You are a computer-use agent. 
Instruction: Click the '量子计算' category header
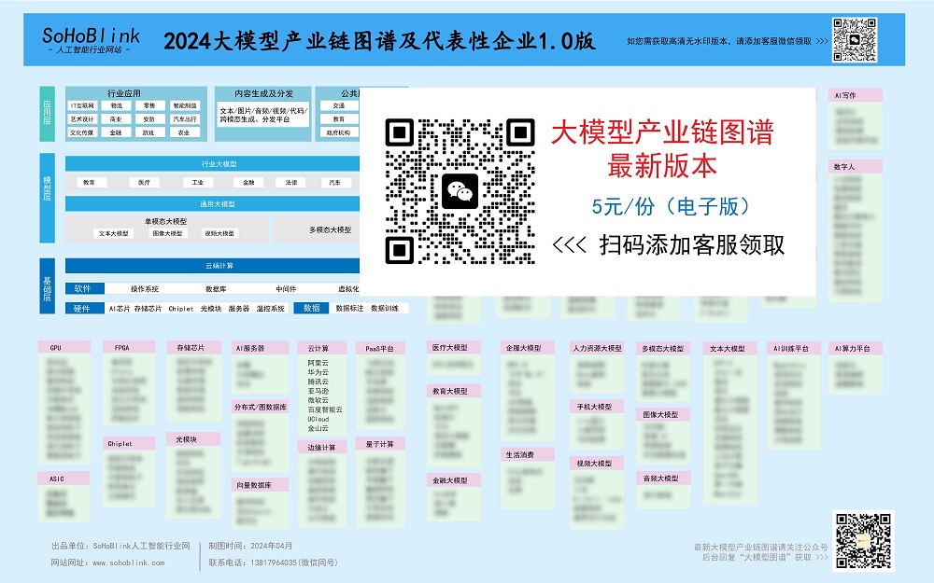tap(380, 444)
